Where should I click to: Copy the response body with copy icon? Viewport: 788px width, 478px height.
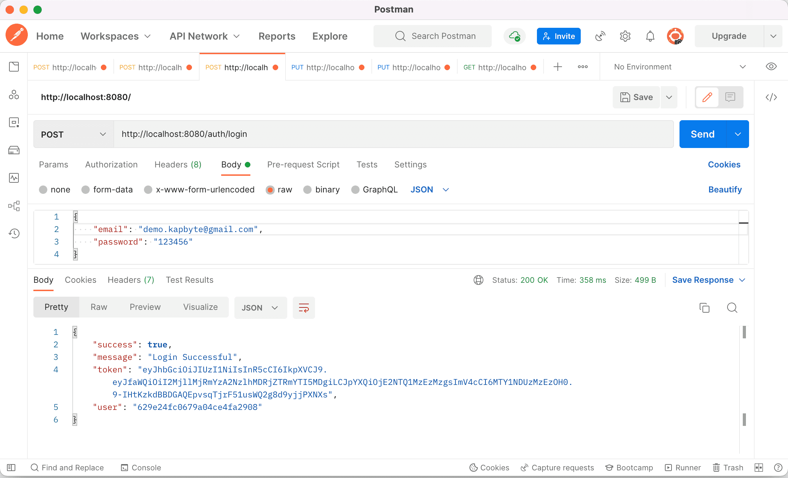click(704, 308)
